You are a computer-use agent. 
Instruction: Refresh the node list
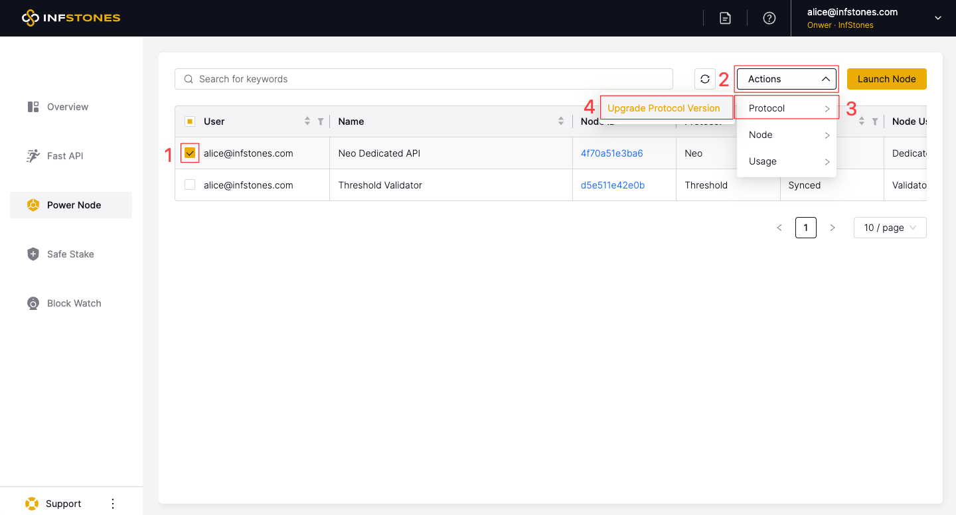coord(705,79)
